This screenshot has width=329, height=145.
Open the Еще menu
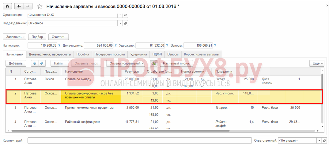pos(316,63)
